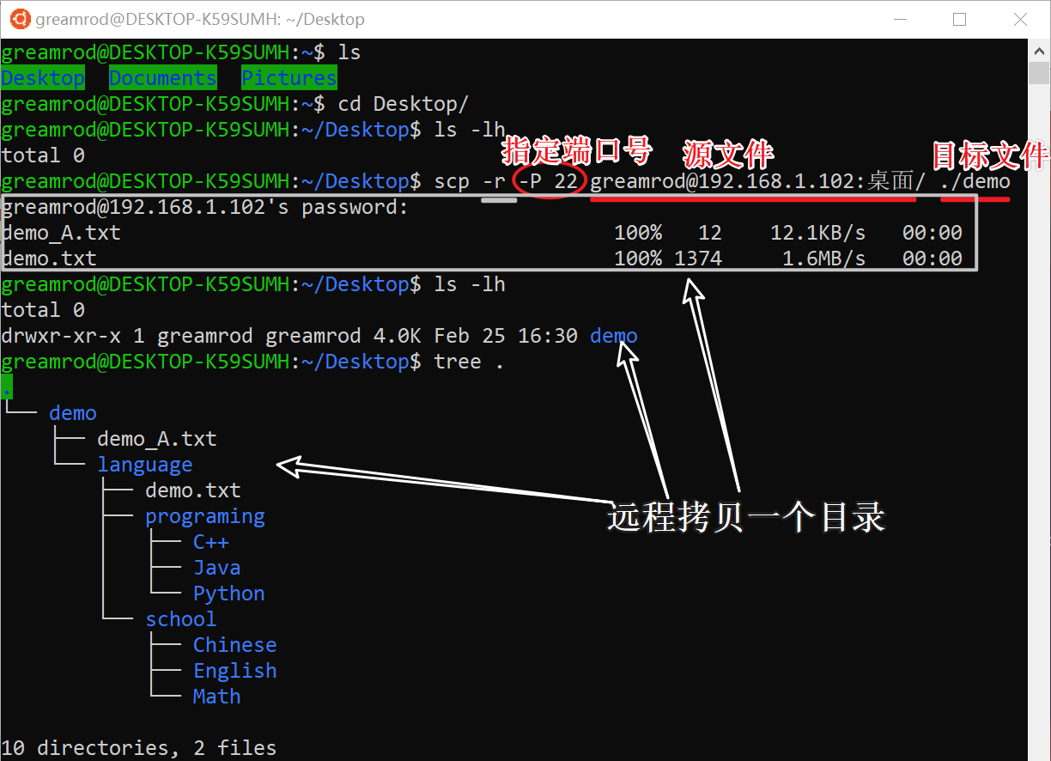Image resolution: width=1051 pixels, height=761 pixels.
Task: Click demo.txt under language in tree
Action: coord(193,490)
